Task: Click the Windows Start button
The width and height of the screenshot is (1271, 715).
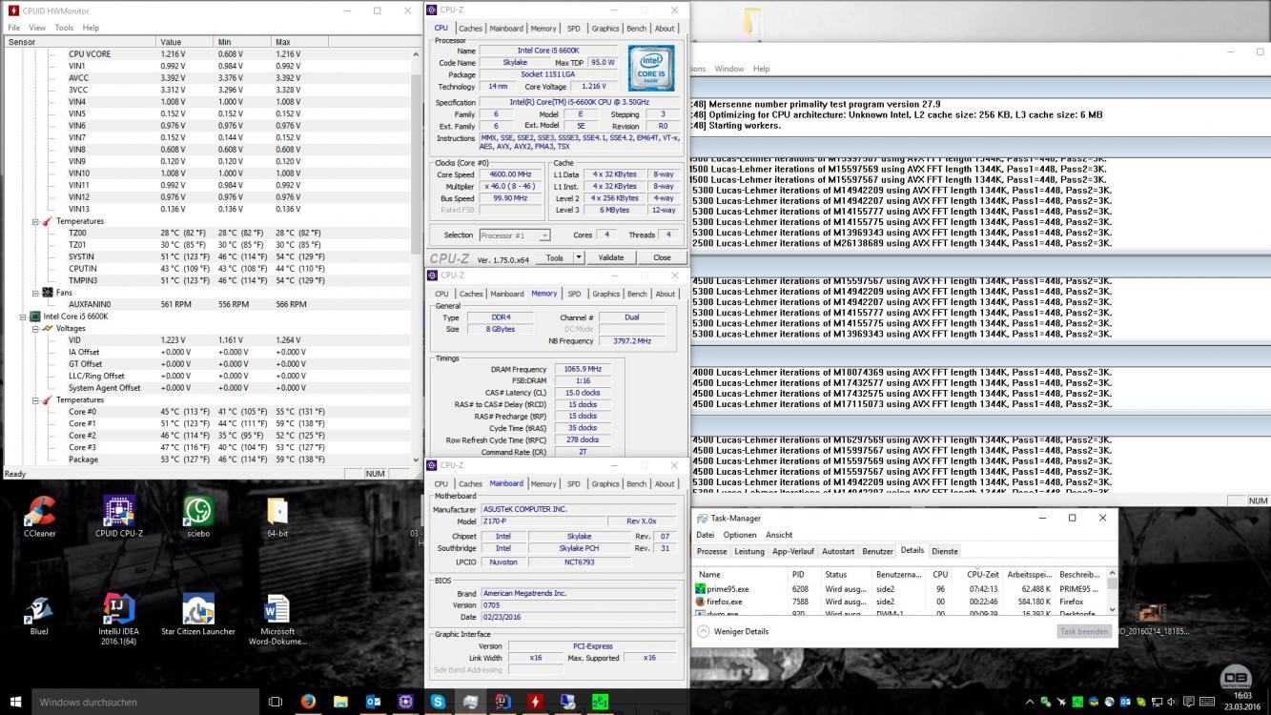Action: 14,702
